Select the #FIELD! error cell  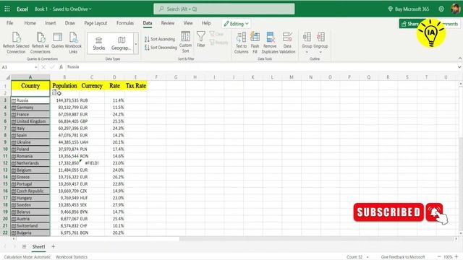tap(92, 163)
